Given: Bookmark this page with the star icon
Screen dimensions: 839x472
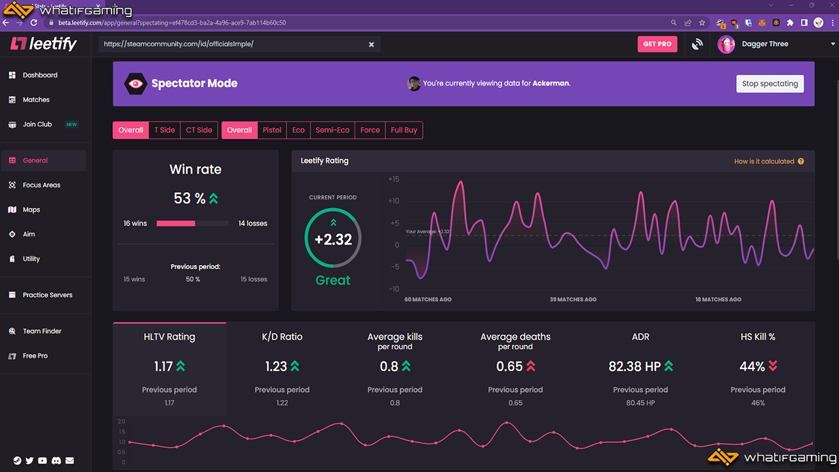Looking at the screenshot, I should [702, 22].
